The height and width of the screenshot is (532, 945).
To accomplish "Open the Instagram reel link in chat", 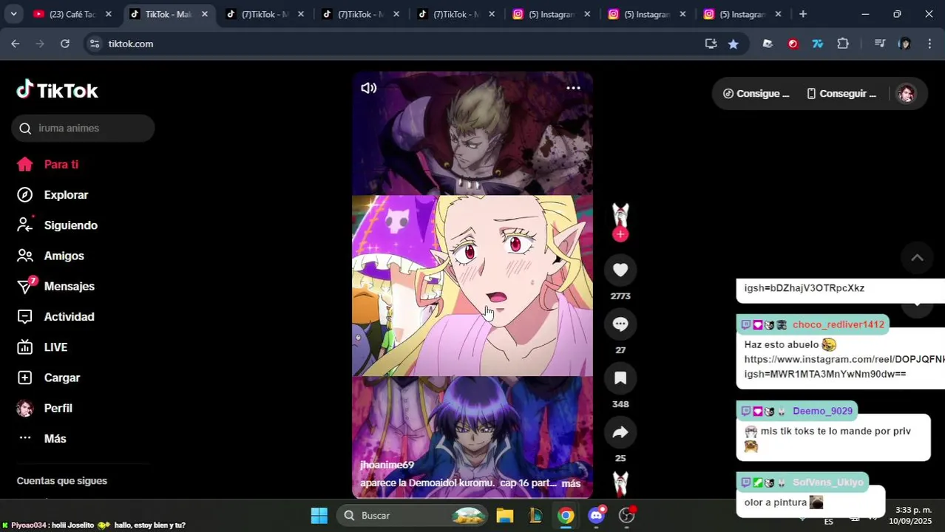I will tap(844, 366).
